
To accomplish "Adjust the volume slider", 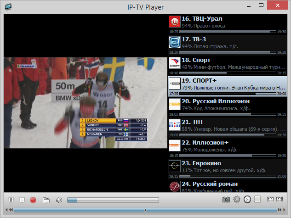I will [x=113, y=200].
